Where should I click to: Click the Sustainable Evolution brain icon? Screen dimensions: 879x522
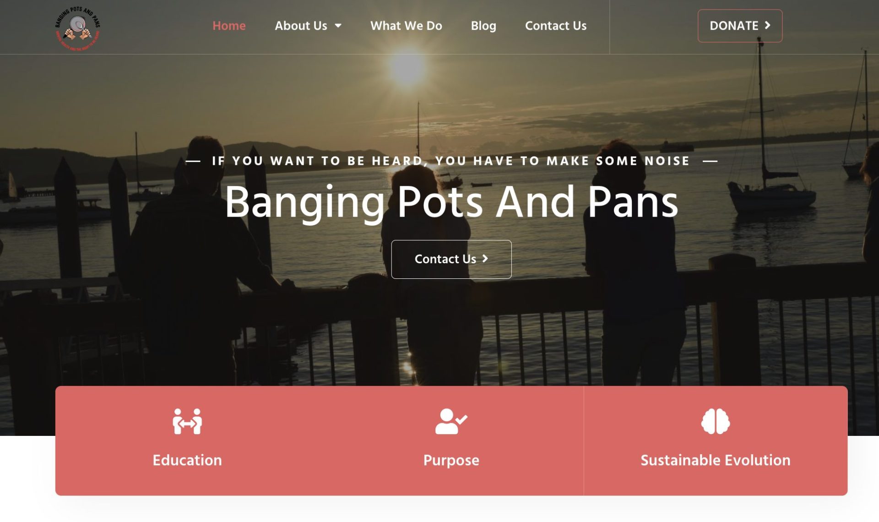pos(715,421)
